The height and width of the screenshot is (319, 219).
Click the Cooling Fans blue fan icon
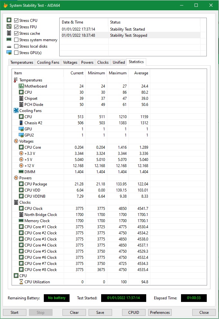point(16,110)
